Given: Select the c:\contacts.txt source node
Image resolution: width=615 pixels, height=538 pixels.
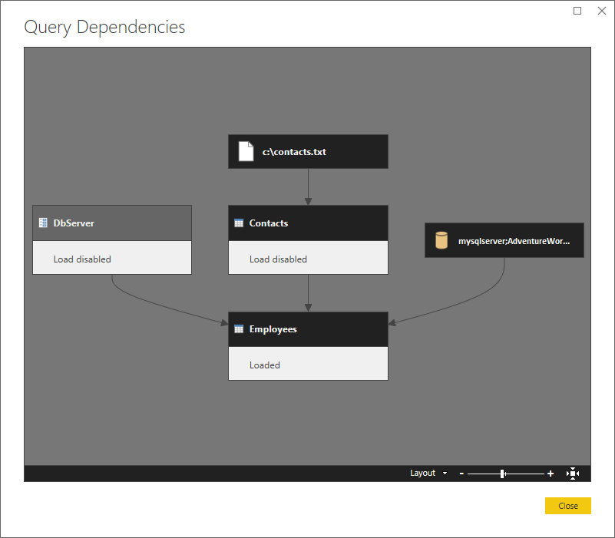Looking at the screenshot, I should [307, 151].
